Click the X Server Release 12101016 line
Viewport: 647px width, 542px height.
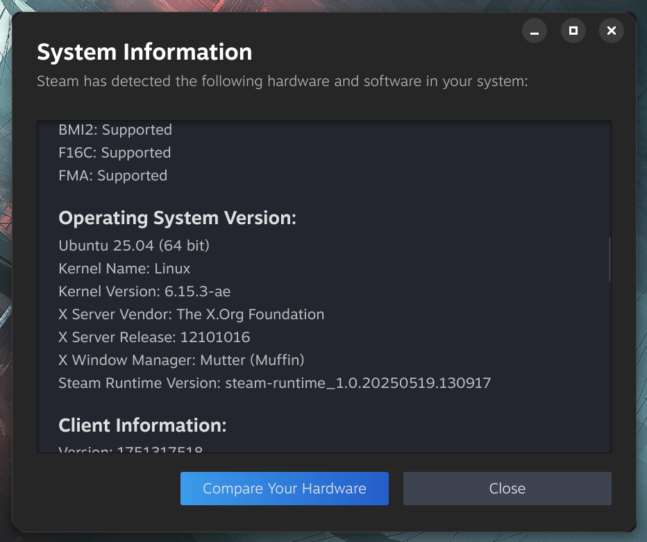154,337
